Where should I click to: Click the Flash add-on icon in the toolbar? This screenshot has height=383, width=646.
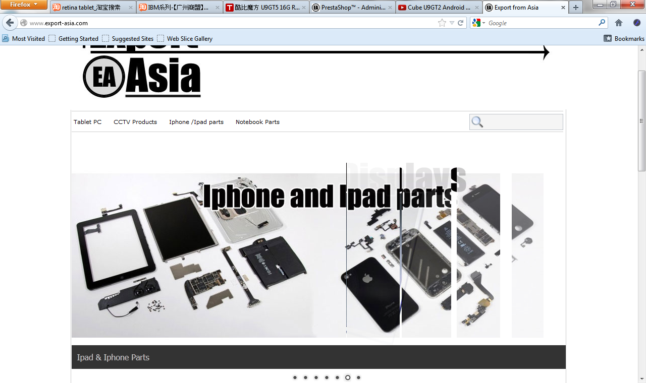click(x=637, y=23)
